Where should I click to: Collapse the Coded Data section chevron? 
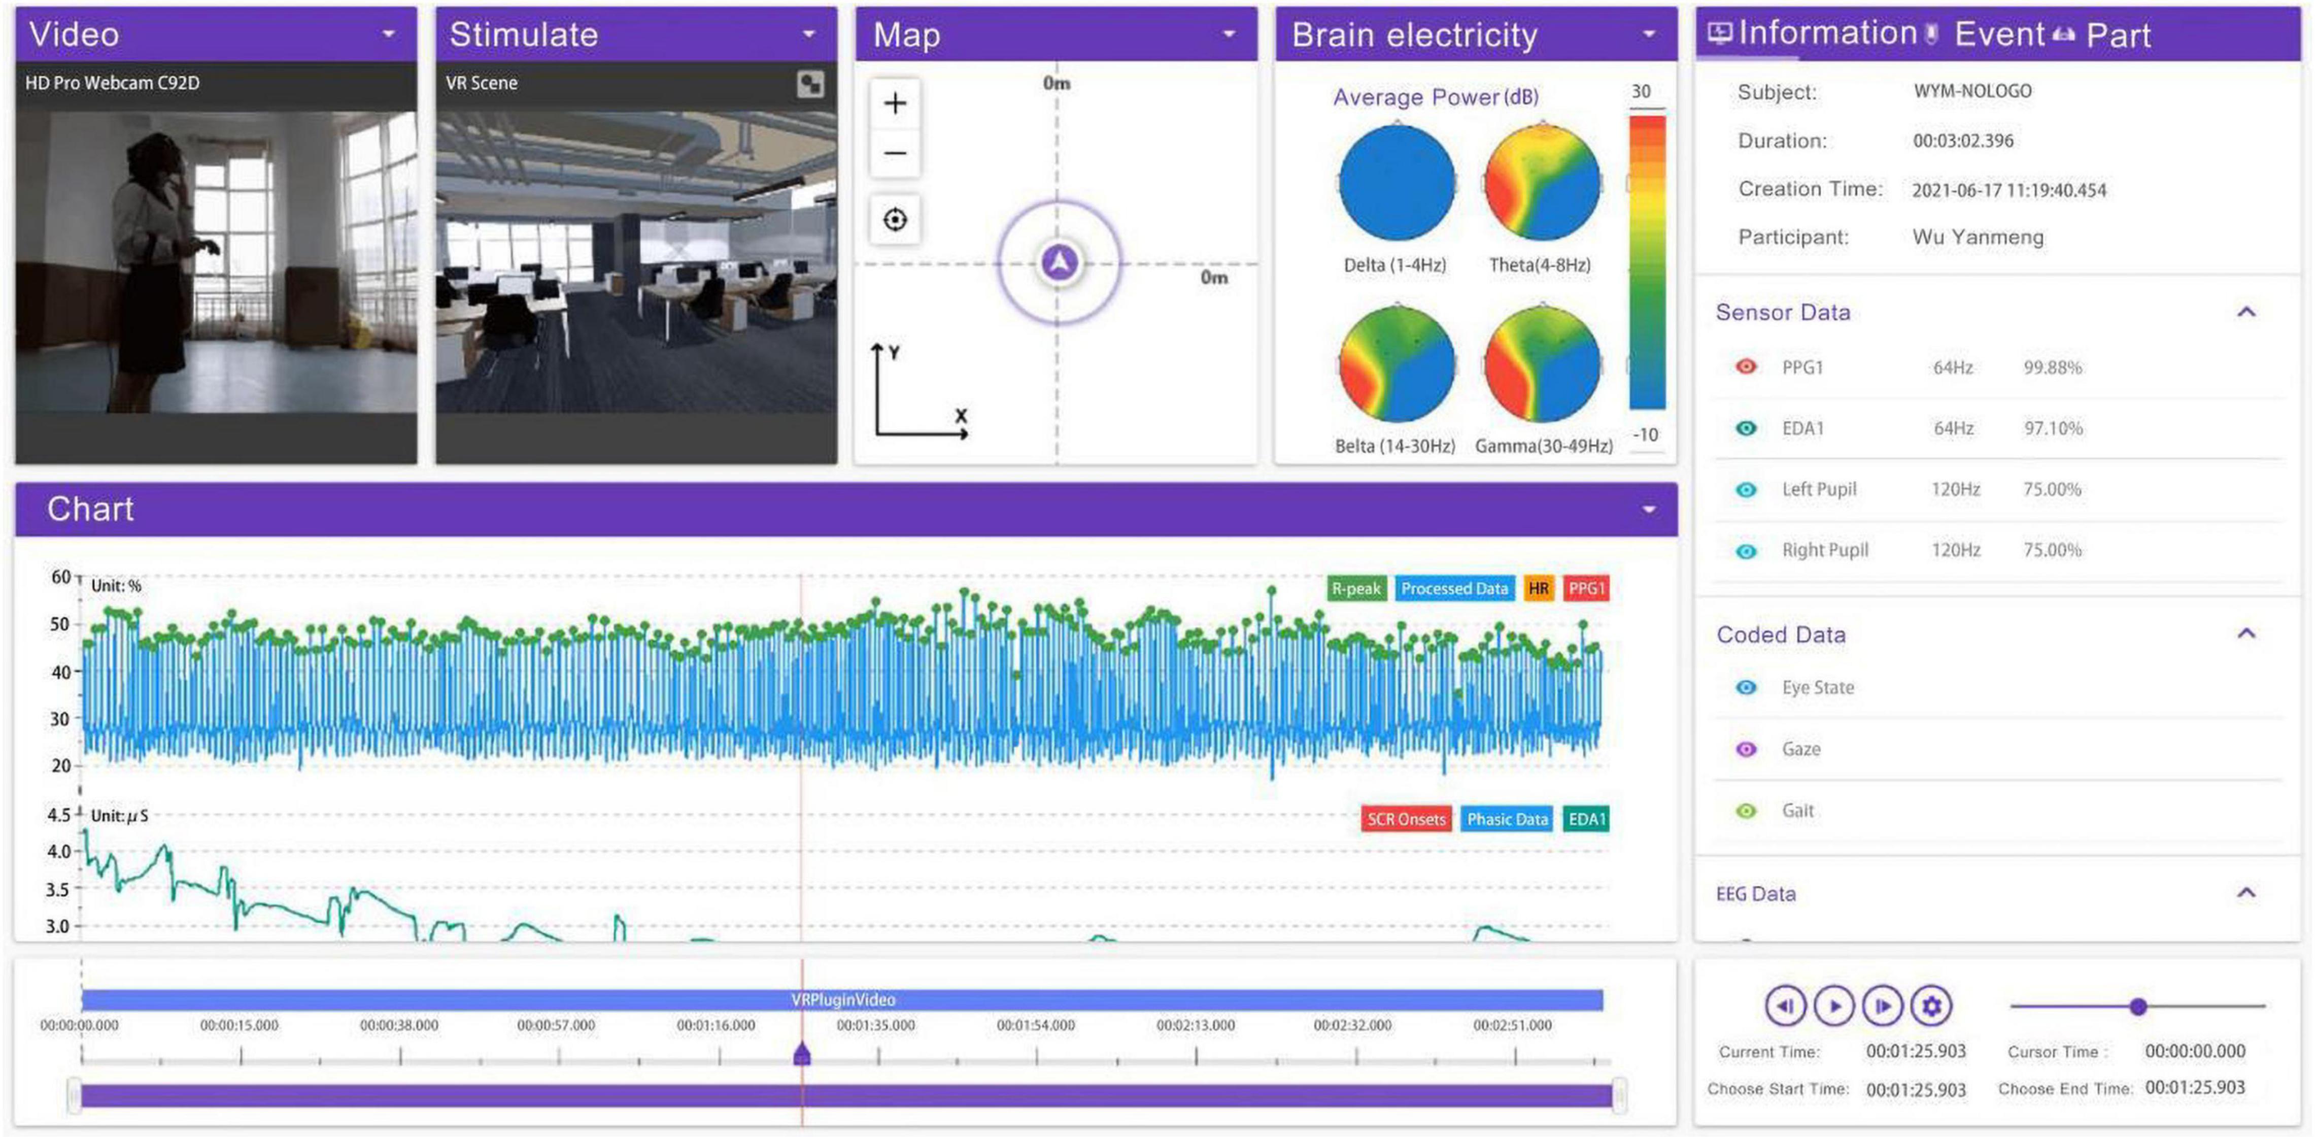tap(2246, 634)
